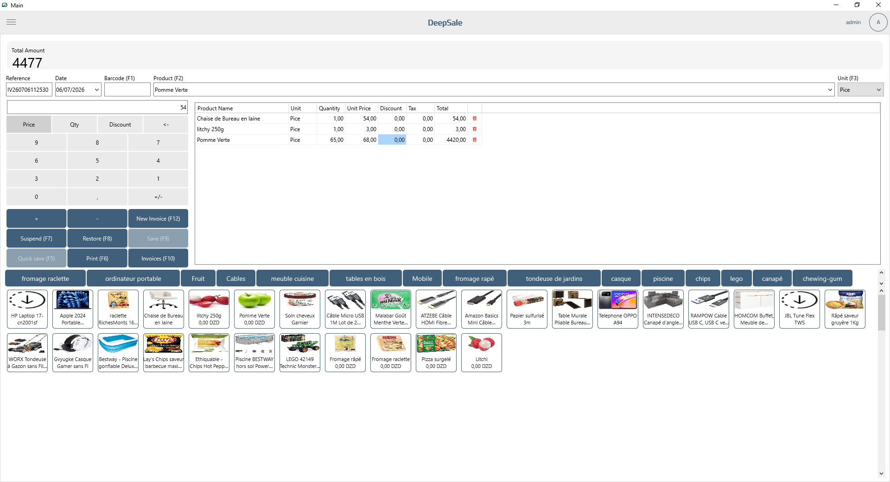Screen dimensions: 890x482
Task: Add JBL Tune Flex TWS tile
Action: [x=800, y=309]
